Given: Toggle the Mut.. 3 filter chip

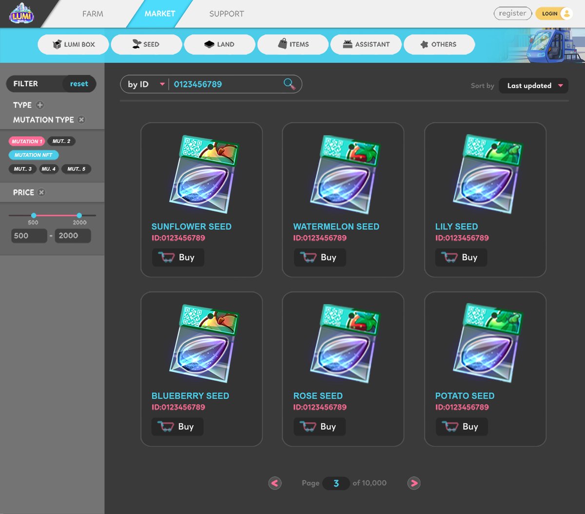Looking at the screenshot, I should (x=22, y=169).
